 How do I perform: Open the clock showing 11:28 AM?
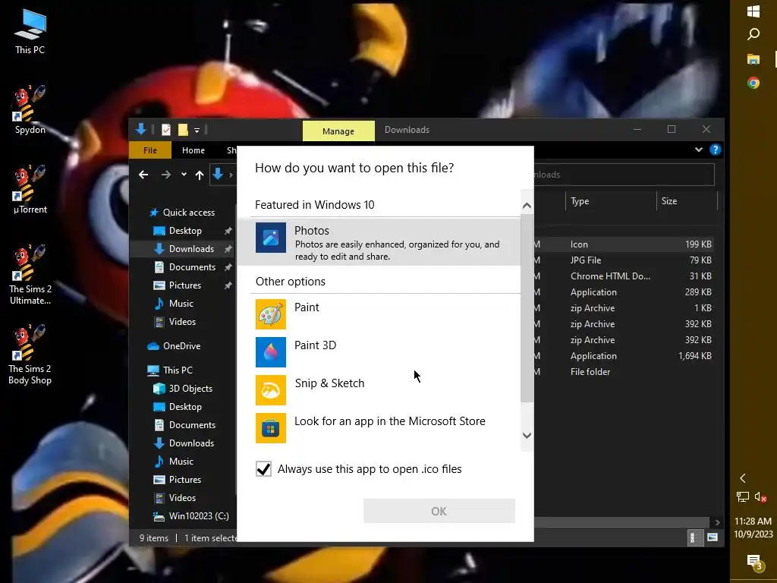(753, 528)
